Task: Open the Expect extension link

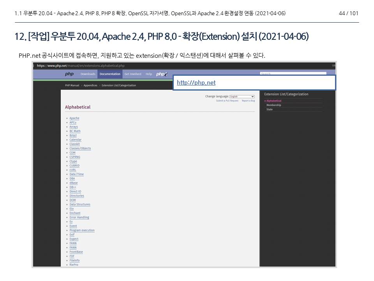Action: (74, 239)
